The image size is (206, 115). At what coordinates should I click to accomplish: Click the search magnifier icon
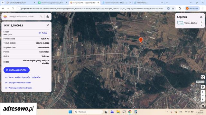tap(41, 17)
